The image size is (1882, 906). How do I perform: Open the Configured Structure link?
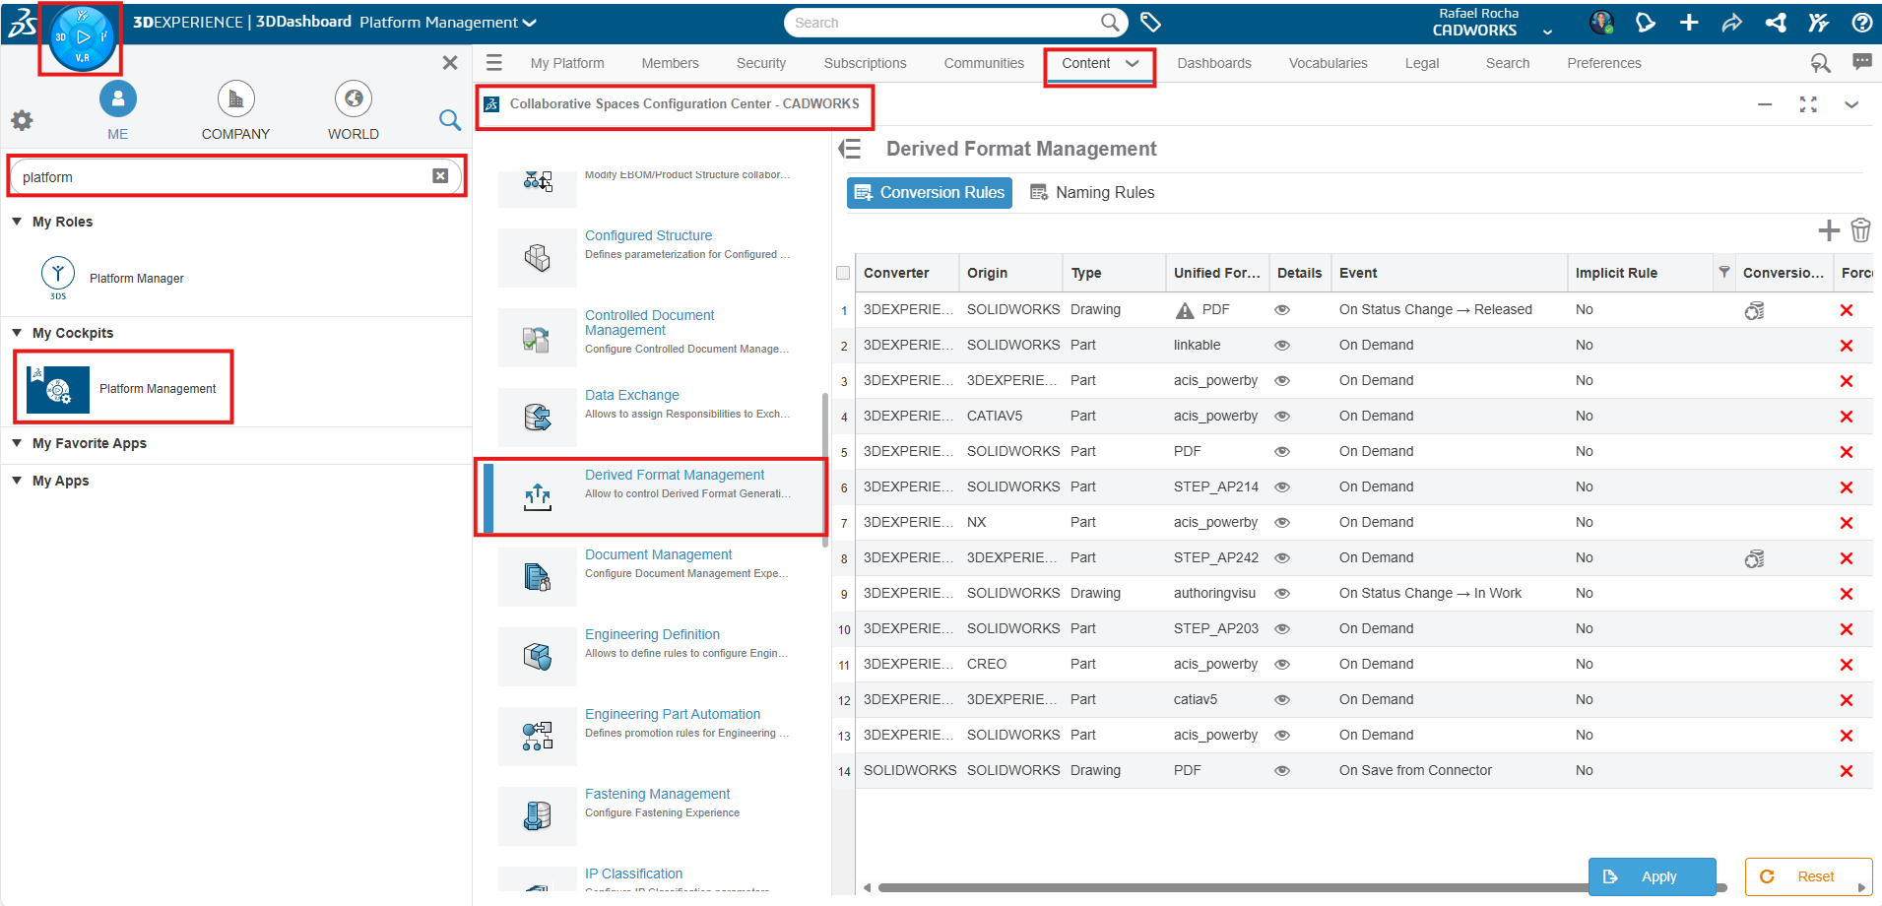click(x=648, y=235)
